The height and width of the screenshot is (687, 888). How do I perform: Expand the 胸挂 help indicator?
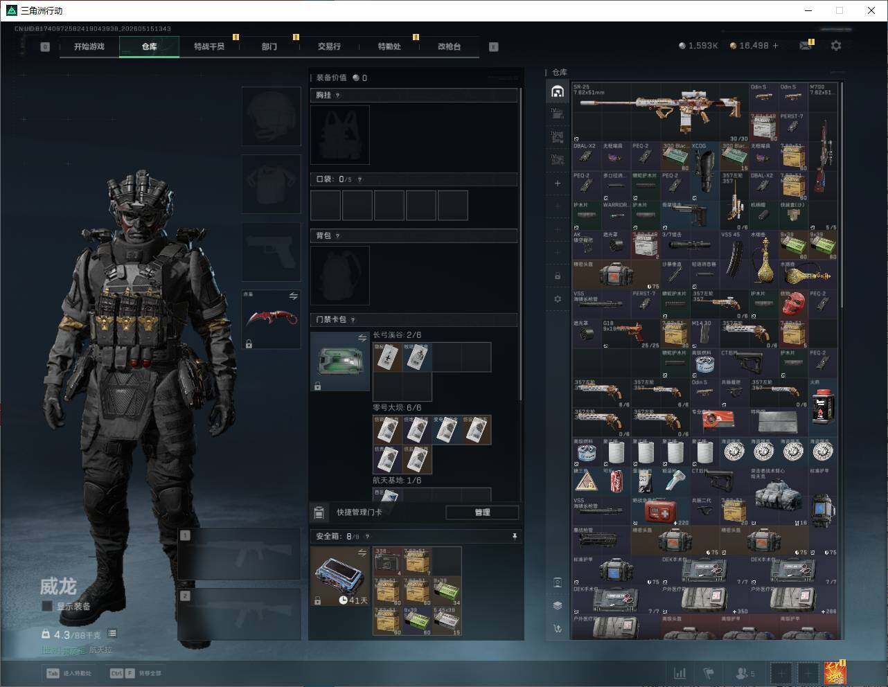(338, 96)
